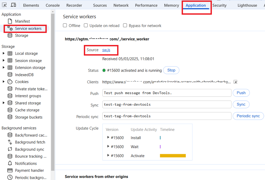Check Update on reload
This screenshot has height=180, width=265.
pyautogui.click(x=86, y=26)
